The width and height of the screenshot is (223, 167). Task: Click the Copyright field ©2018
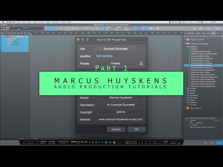[x=121, y=112]
